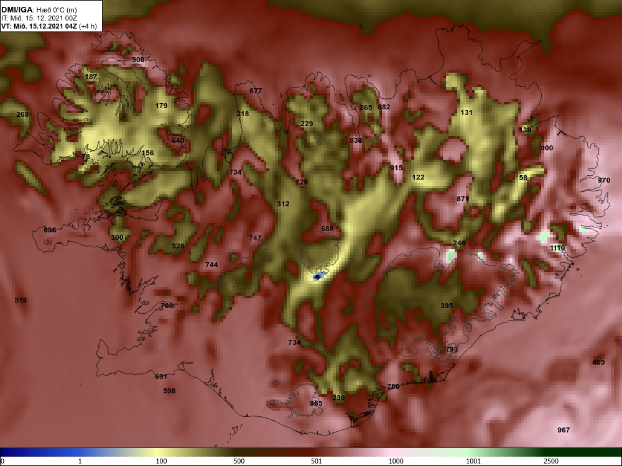
Task: Click the 700 map value
Action: (167, 306)
